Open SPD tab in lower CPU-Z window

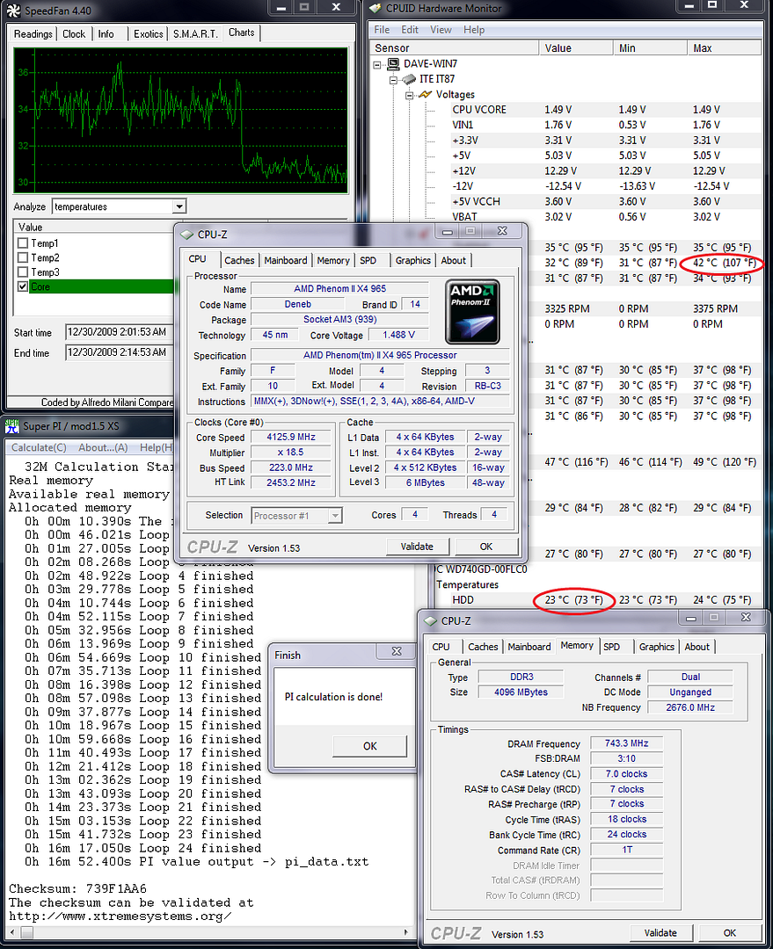(612, 647)
